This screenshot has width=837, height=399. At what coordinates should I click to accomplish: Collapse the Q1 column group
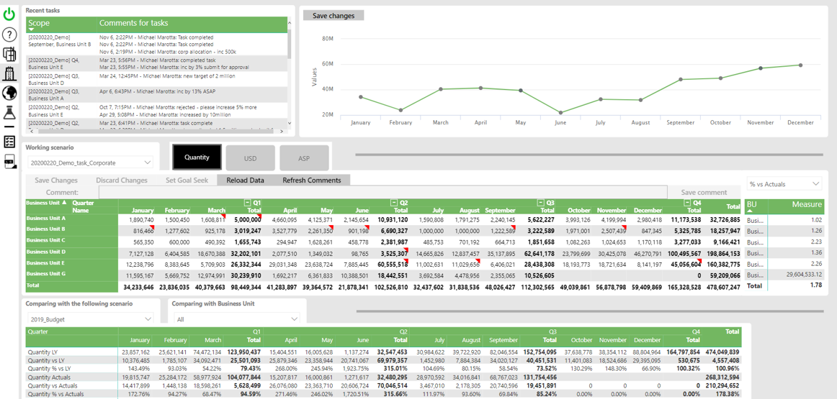[x=246, y=203]
